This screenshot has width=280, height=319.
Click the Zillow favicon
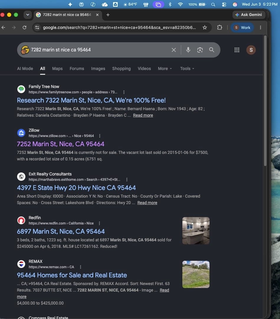tap(21, 133)
